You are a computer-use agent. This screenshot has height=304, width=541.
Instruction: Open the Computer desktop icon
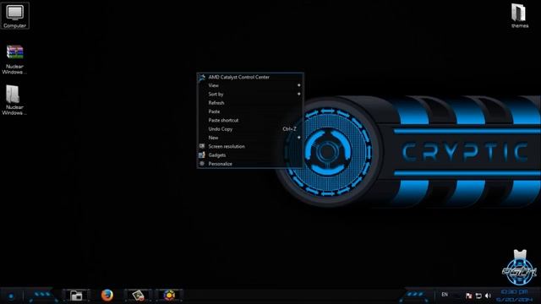point(15,15)
